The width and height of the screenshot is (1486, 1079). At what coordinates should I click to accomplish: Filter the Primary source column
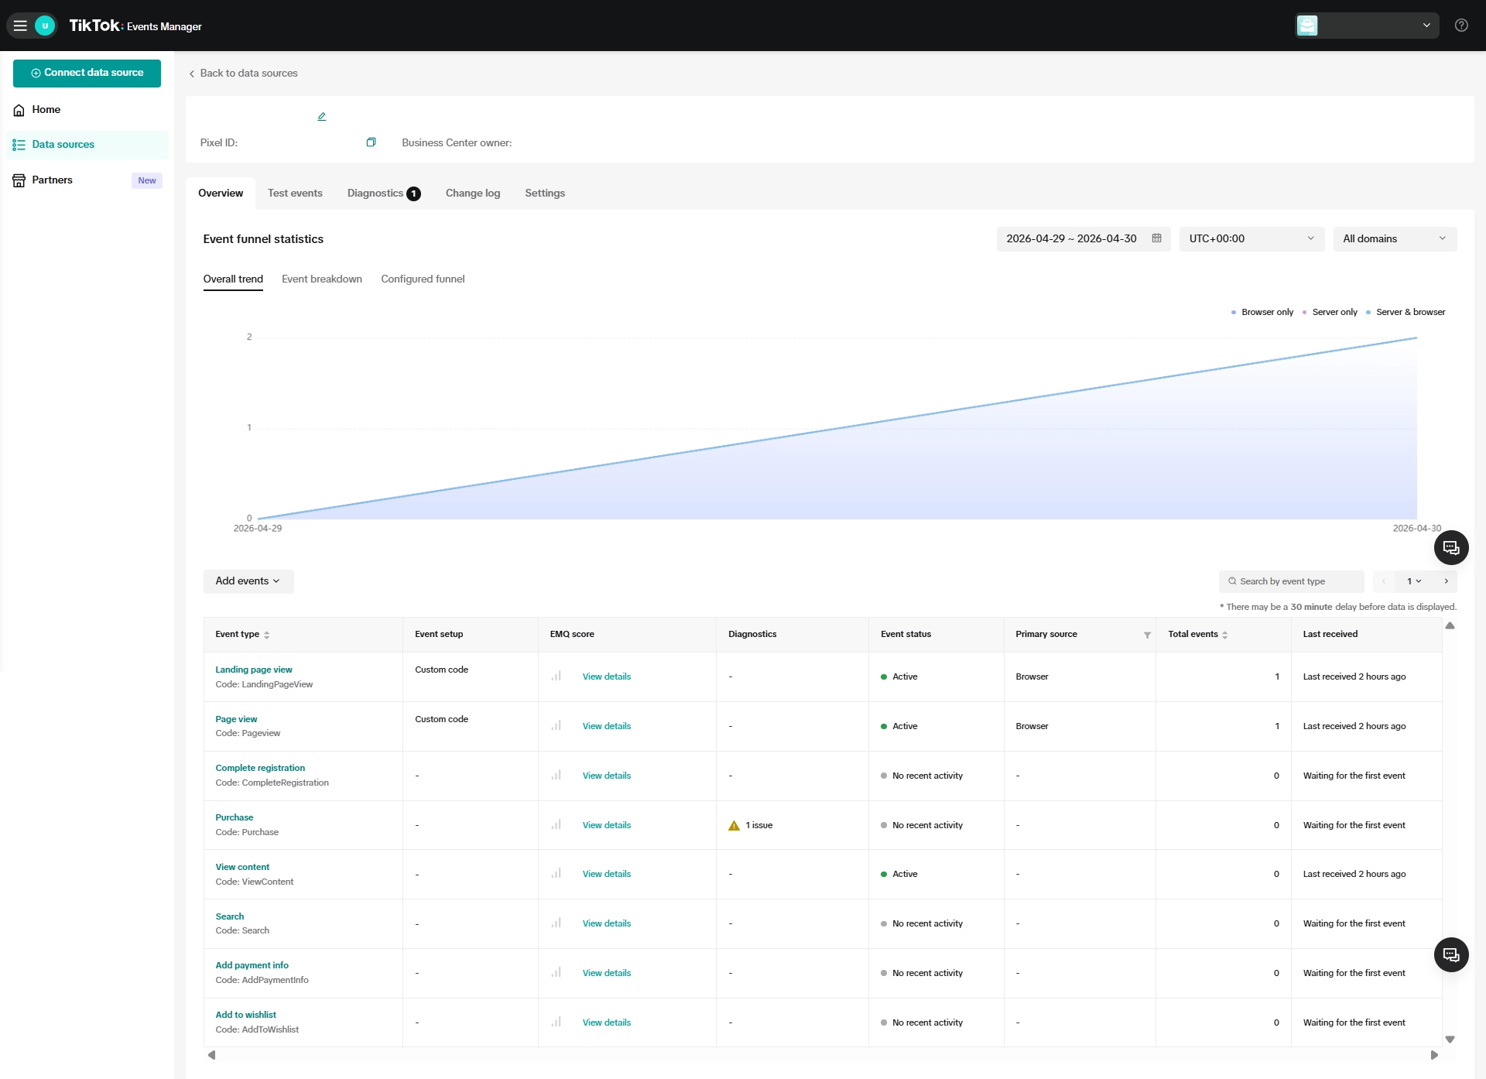(x=1147, y=635)
